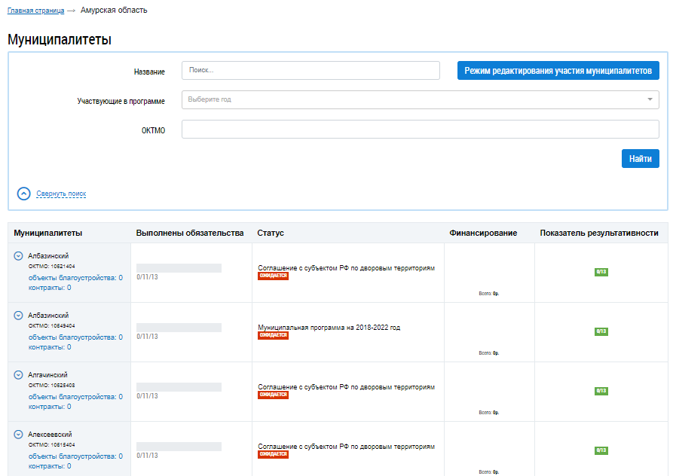Expand the Алексеевский municipality row
Viewport: 673px width, 476px height.
(19, 435)
